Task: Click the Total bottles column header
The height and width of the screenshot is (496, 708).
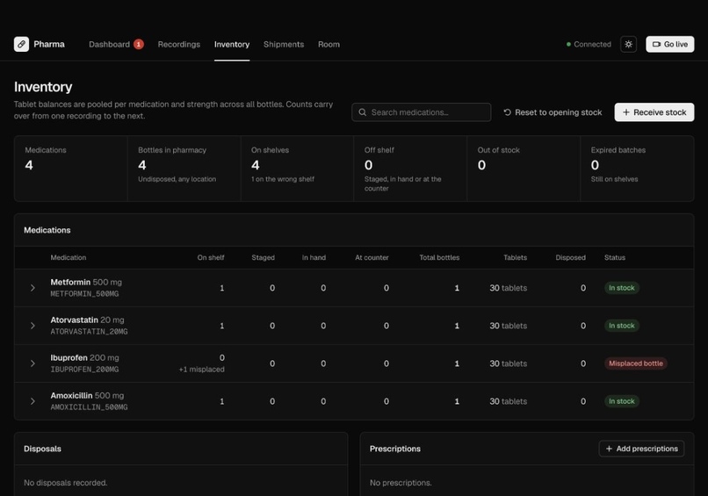Action: tap(439, 257)
